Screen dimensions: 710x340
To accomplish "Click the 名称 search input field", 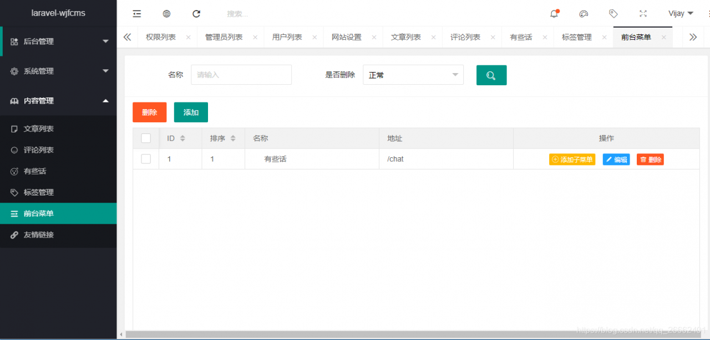I will [241, 74].
